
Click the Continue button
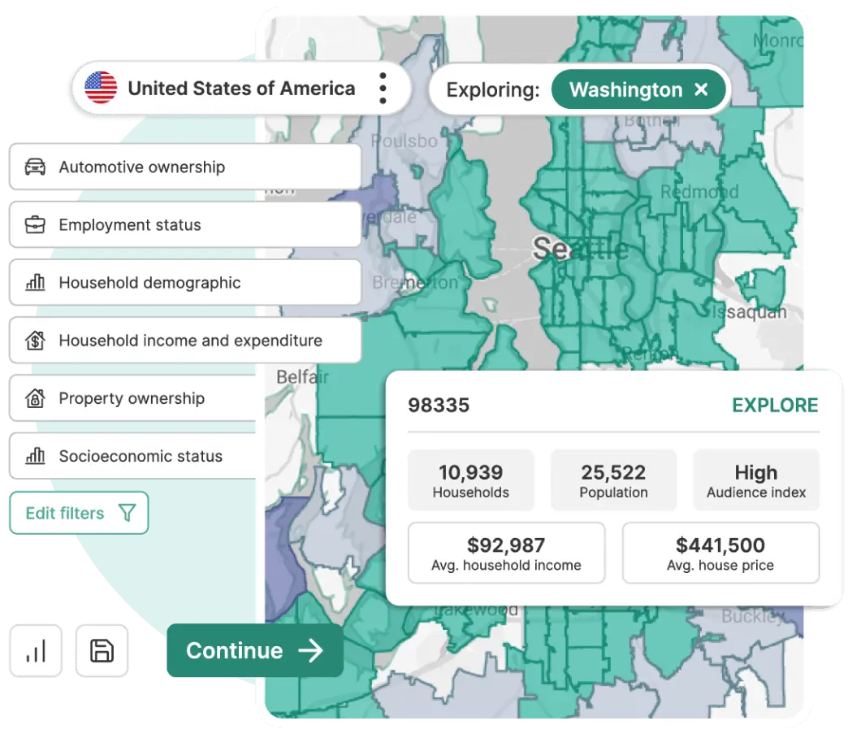pos(255,650)
